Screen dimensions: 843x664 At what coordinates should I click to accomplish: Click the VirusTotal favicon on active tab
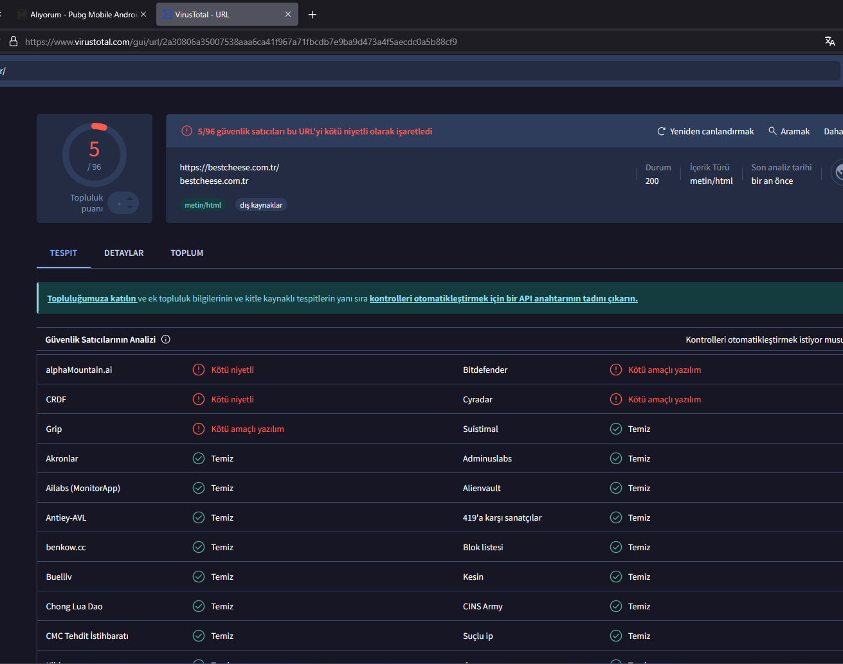pos(167,14)
